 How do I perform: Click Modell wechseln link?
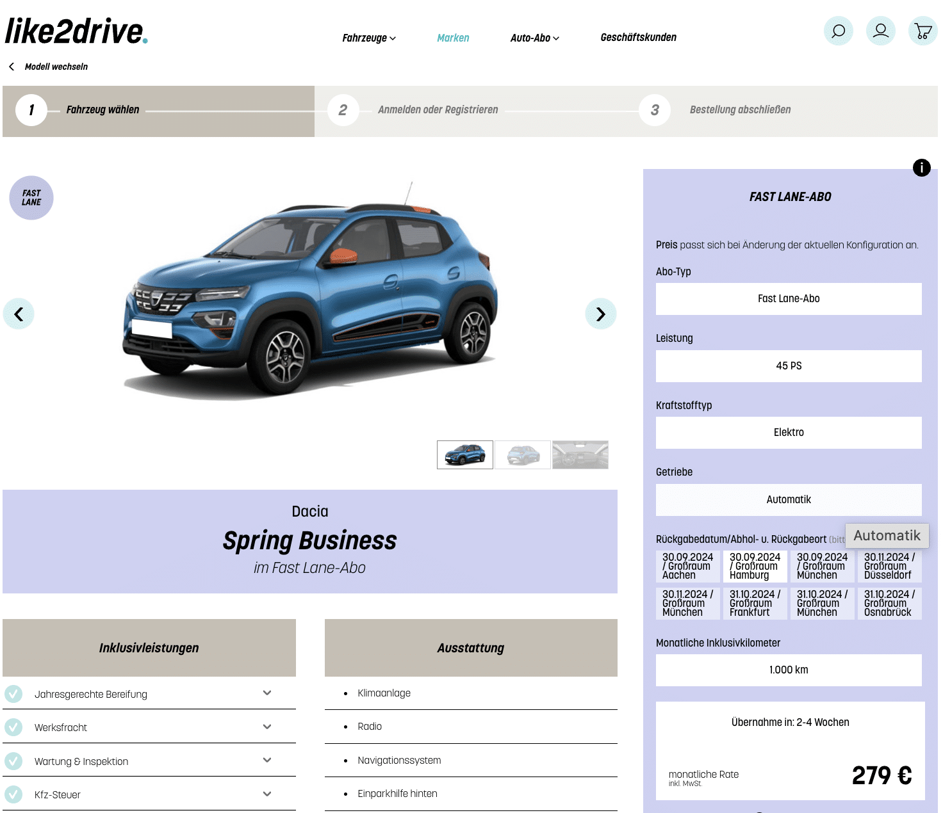pos(56,67)
